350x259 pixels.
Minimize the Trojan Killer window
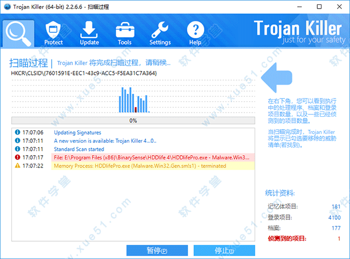[x=299, y=6]
